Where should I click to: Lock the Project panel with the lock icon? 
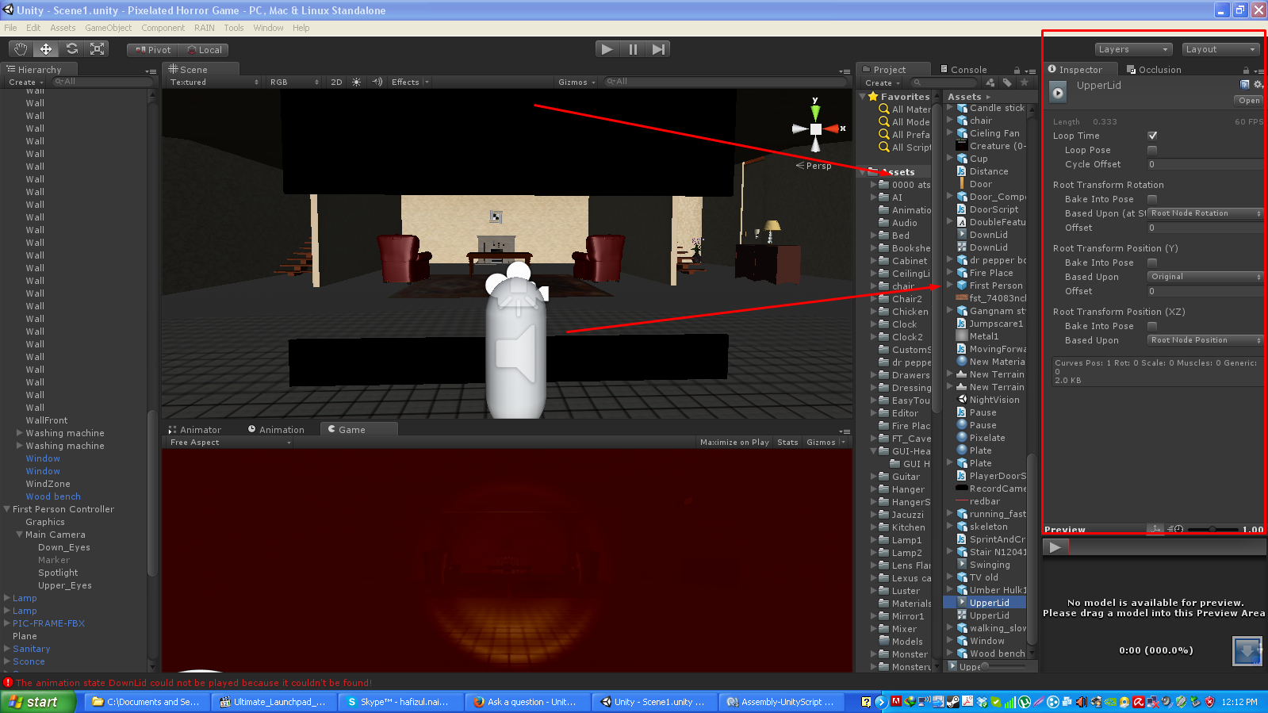coord(1017,71)
